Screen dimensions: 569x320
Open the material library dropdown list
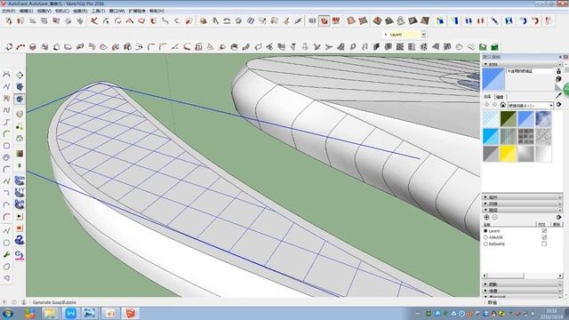551,105
